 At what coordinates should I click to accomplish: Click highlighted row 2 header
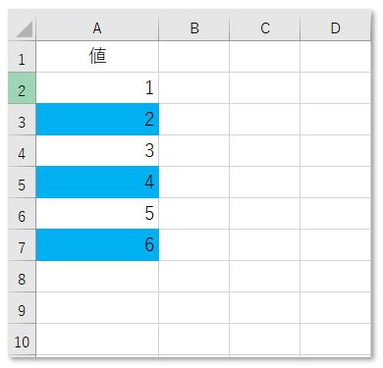tap(22, 88)
